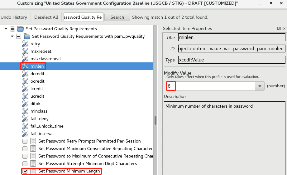Viewport: 287px width, 175px height.
Task: Click the Search button
Action: click(117, 17)
